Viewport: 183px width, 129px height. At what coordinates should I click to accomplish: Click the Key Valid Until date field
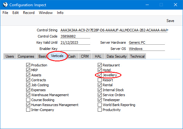click(75, 42)
